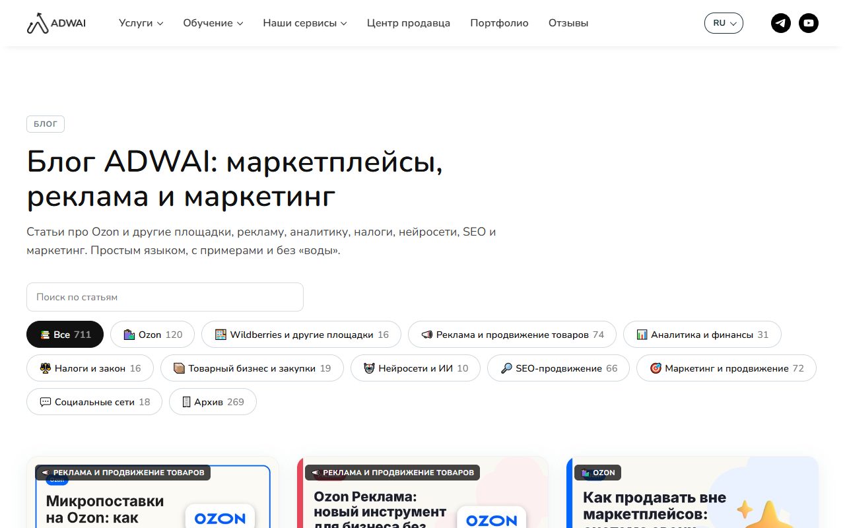Click Реклама и продвижение tag on Микропоставки card
The height and width of the screenshot is (528, 845).
click(x=123, y=473)
